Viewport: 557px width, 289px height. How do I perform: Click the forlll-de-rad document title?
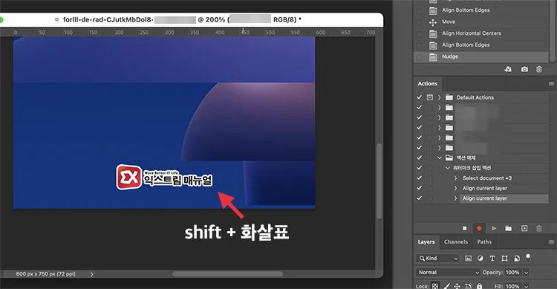[x=108, y=20]
